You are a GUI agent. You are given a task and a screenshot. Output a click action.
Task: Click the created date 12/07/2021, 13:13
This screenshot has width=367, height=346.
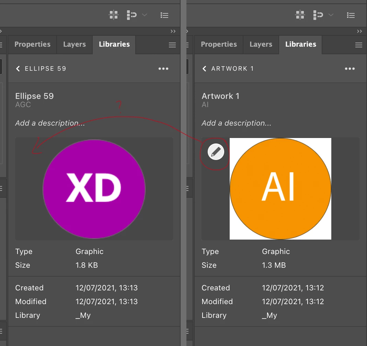point(106,288)
